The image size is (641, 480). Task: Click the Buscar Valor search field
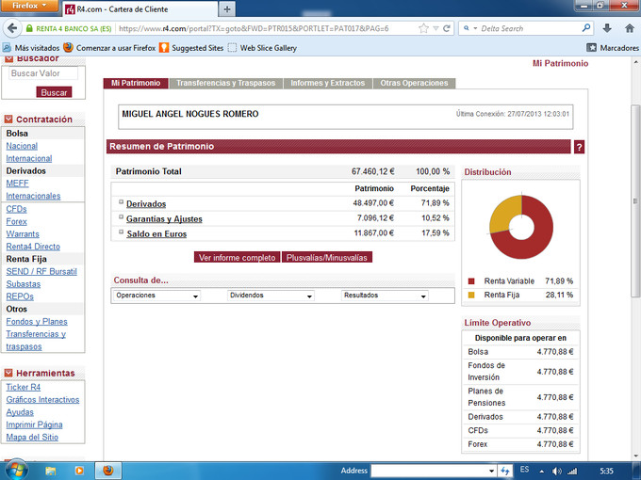[41, 72]
